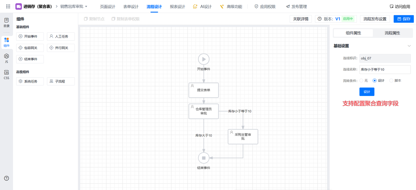Expand the 销售出库审批 form dropdown
The image size is (416, 190).
click(x=86, y=6)
